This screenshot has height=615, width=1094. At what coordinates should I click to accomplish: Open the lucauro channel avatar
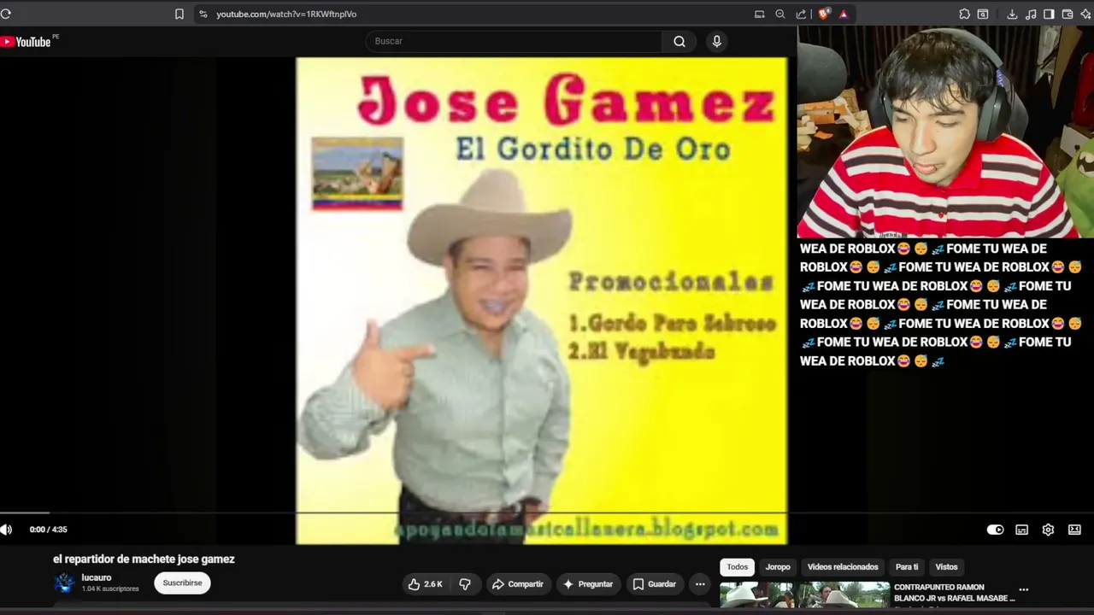point(64,583)
